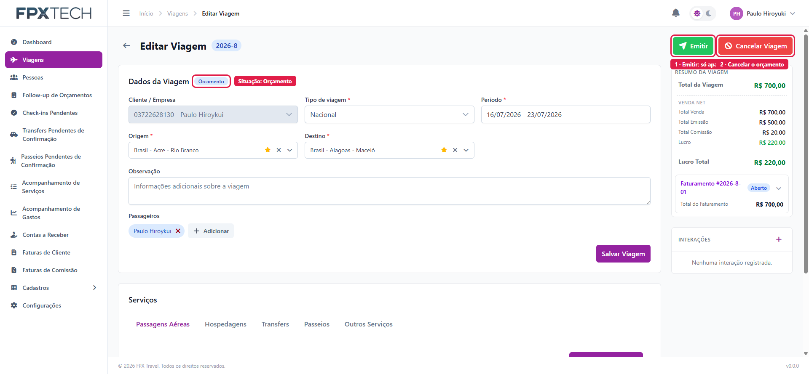
Task: Open Outros Serviços tab
Action: (x=369, y=324)
